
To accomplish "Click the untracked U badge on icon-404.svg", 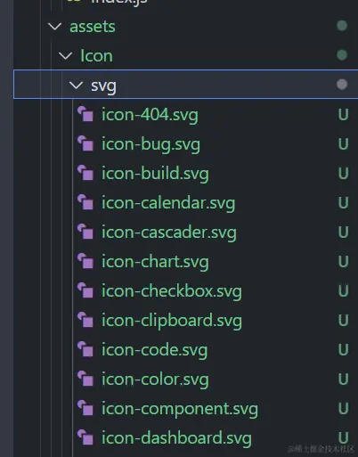I will [x=343, y=115].
